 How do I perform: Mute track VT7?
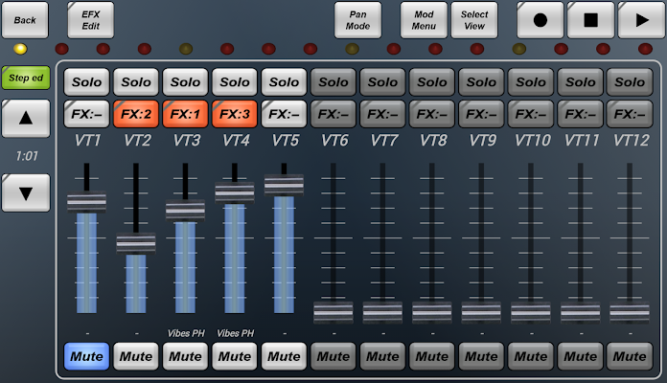pyautogui.click(x=382, y=356)
